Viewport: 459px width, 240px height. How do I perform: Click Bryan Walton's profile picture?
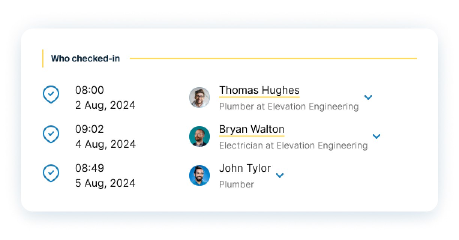[x=199, y=136]
